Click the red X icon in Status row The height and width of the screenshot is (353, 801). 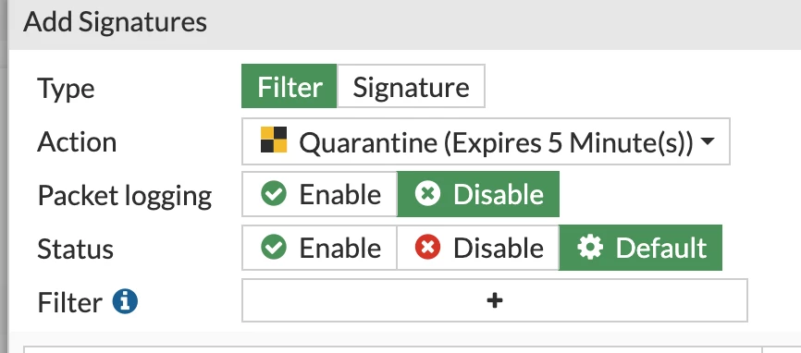pyautogui.click(x=427, y=248)
